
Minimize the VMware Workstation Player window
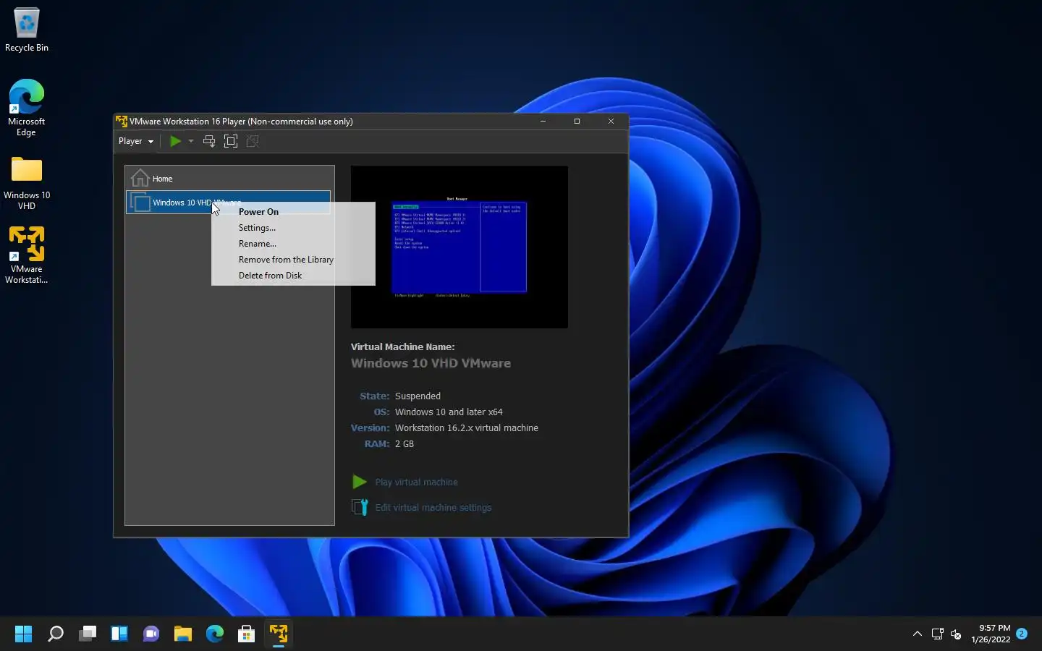tap(543, 122)
